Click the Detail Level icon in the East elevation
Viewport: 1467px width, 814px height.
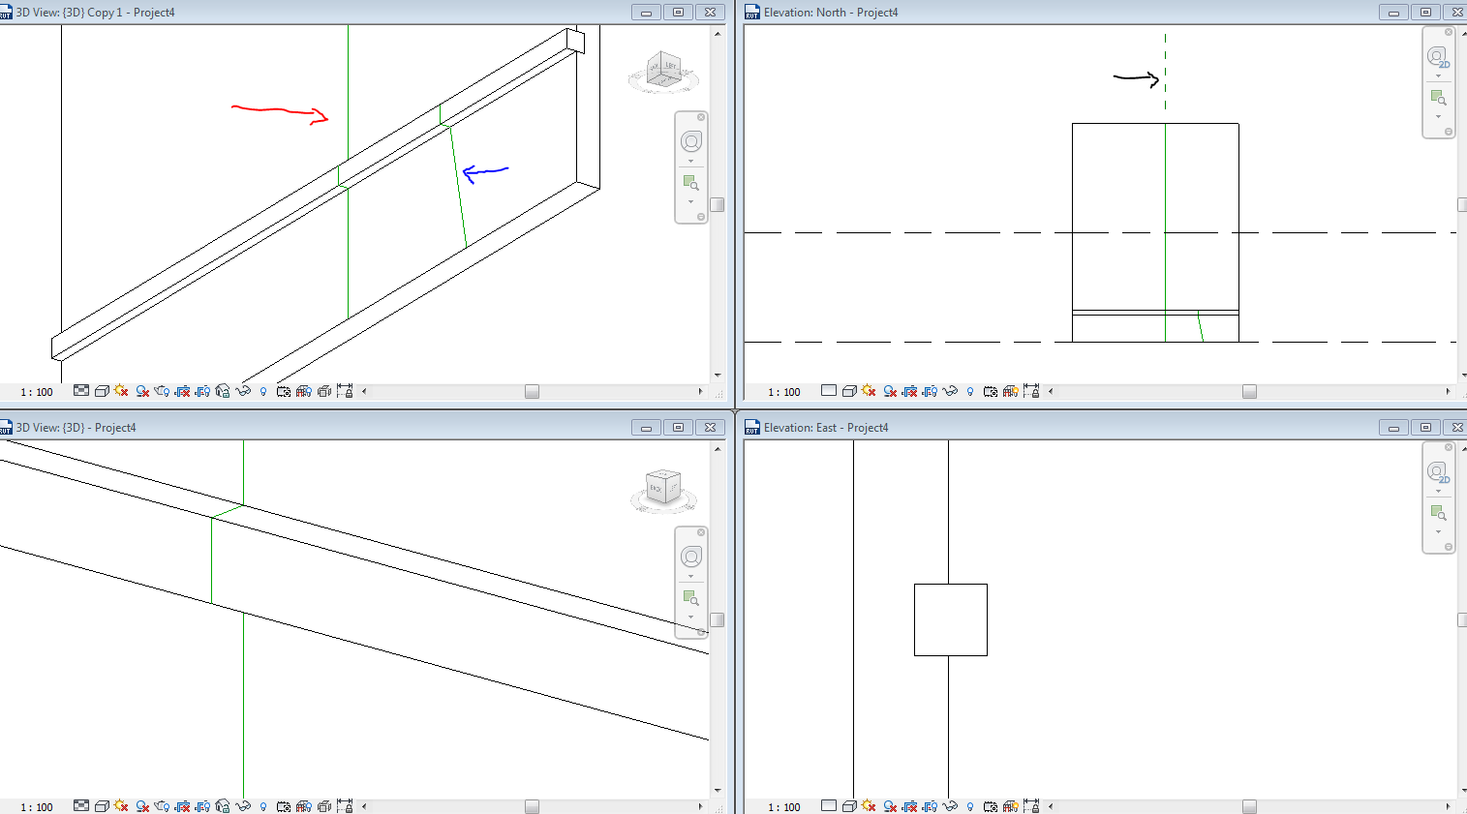829,805
